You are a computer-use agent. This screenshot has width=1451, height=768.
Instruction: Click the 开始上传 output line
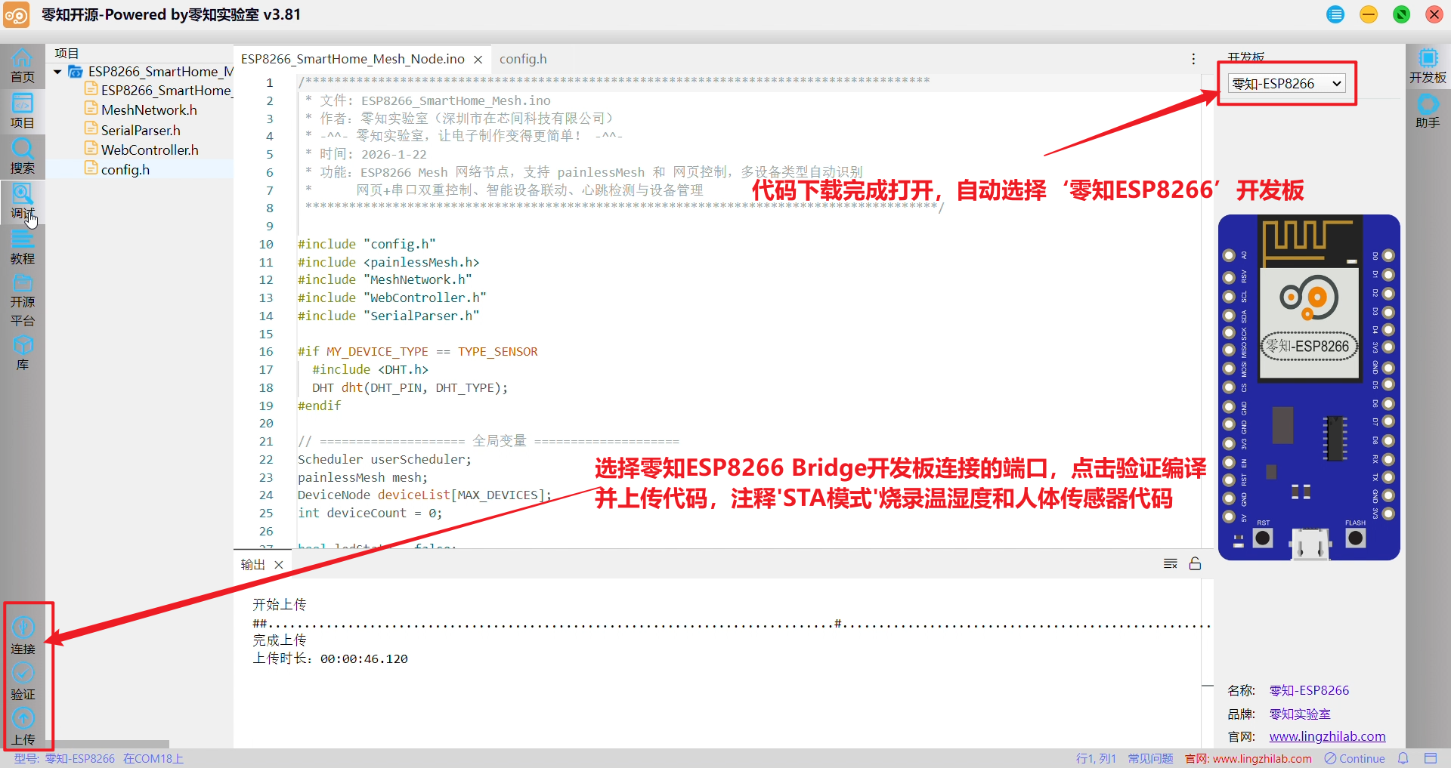(280, 604)
